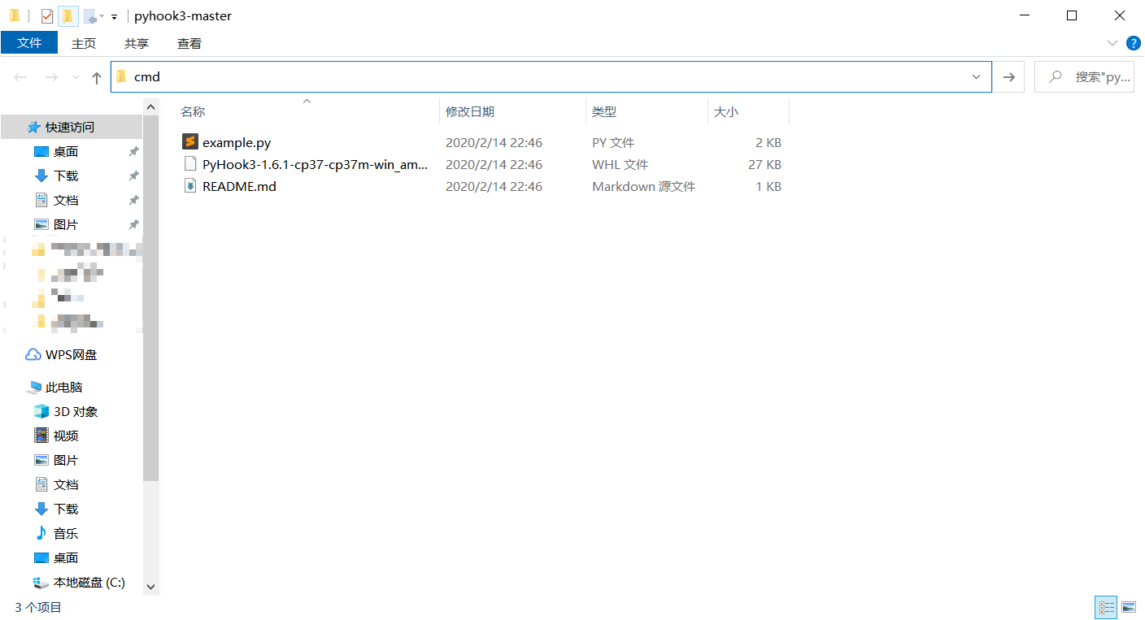Click the search box for pyhook3-master
This screenshot has height=620, width=1145.
[1084, 76]
